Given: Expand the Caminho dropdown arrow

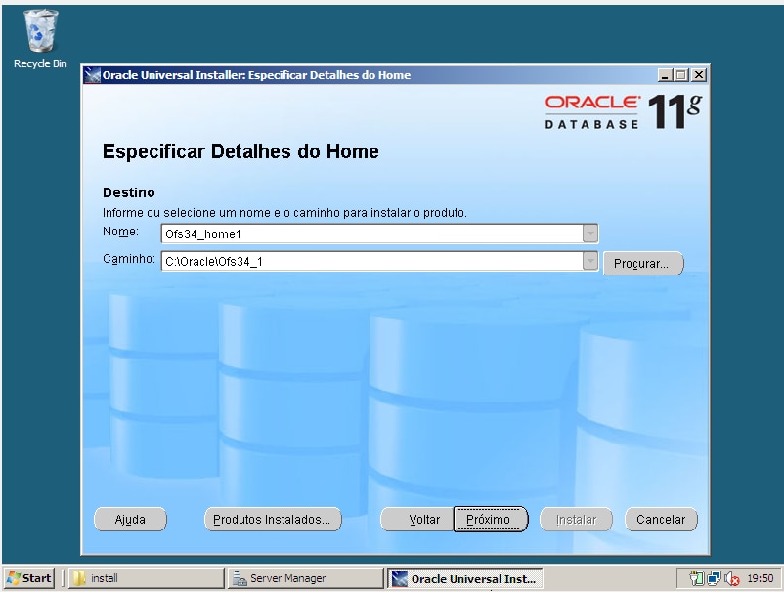Looking at the screenshot, I should pyautogui.click(x=590, y=261).
